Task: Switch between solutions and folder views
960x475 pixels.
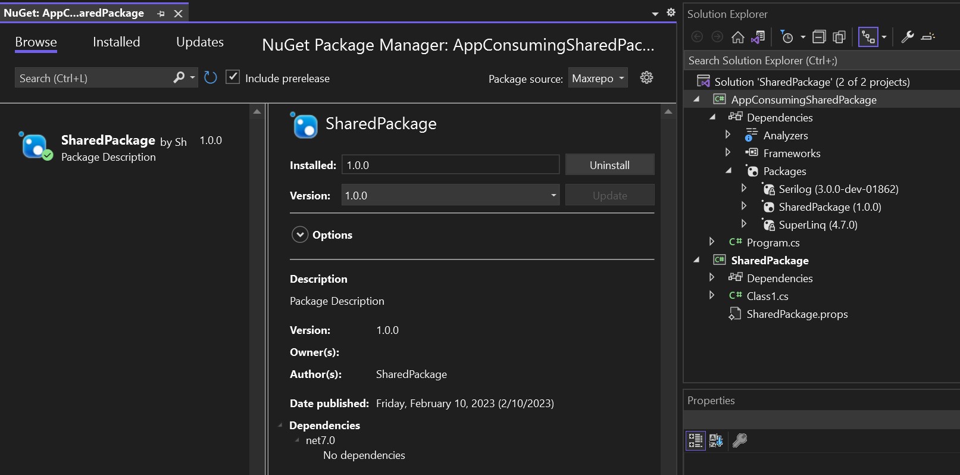Action: (x=758, y=37)
